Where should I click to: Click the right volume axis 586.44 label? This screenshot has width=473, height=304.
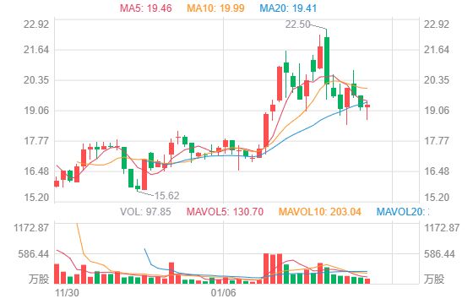tap(439, 254)
